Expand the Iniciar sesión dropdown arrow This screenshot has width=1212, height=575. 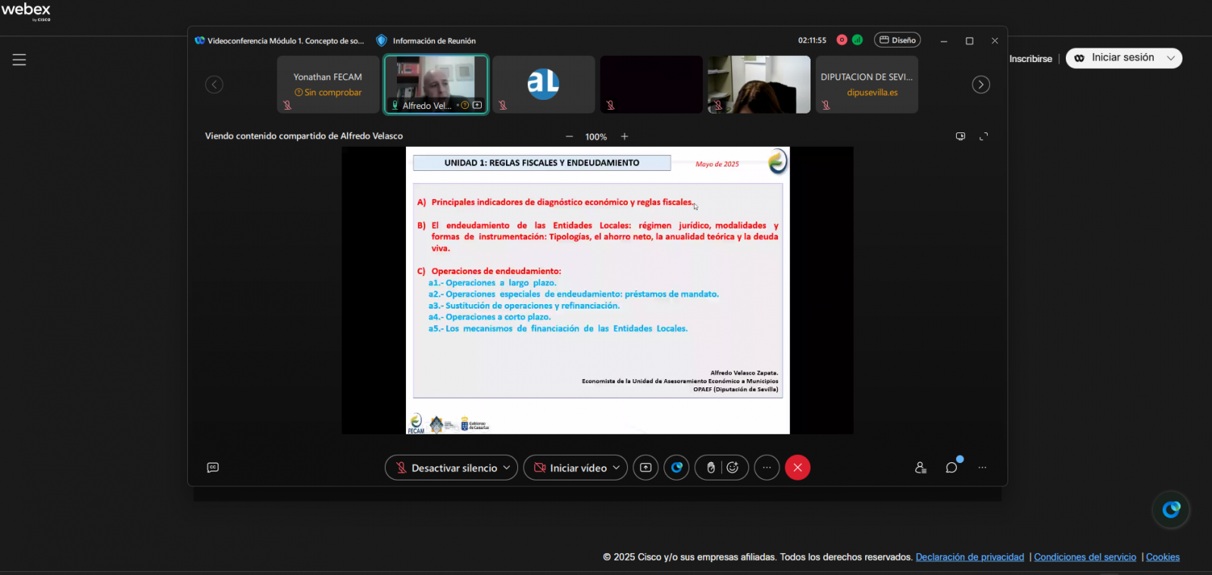[1170, 58]
